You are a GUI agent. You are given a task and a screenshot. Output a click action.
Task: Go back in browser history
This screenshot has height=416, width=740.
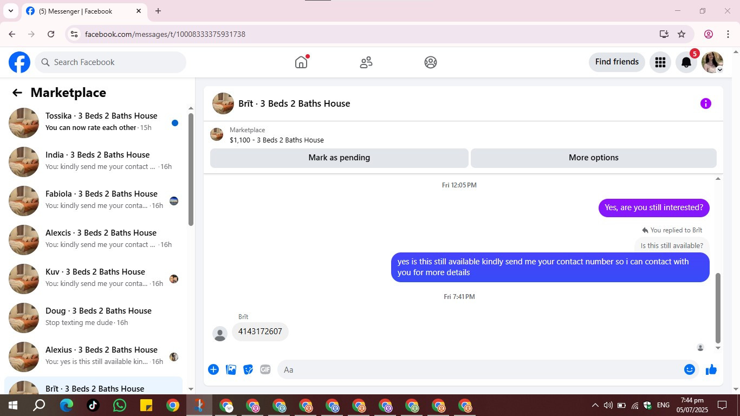[12, 34]
